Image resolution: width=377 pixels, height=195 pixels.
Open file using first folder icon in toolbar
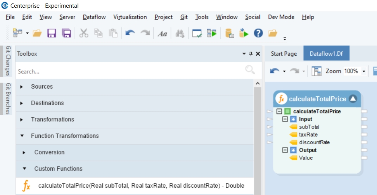tap(37, 33)
